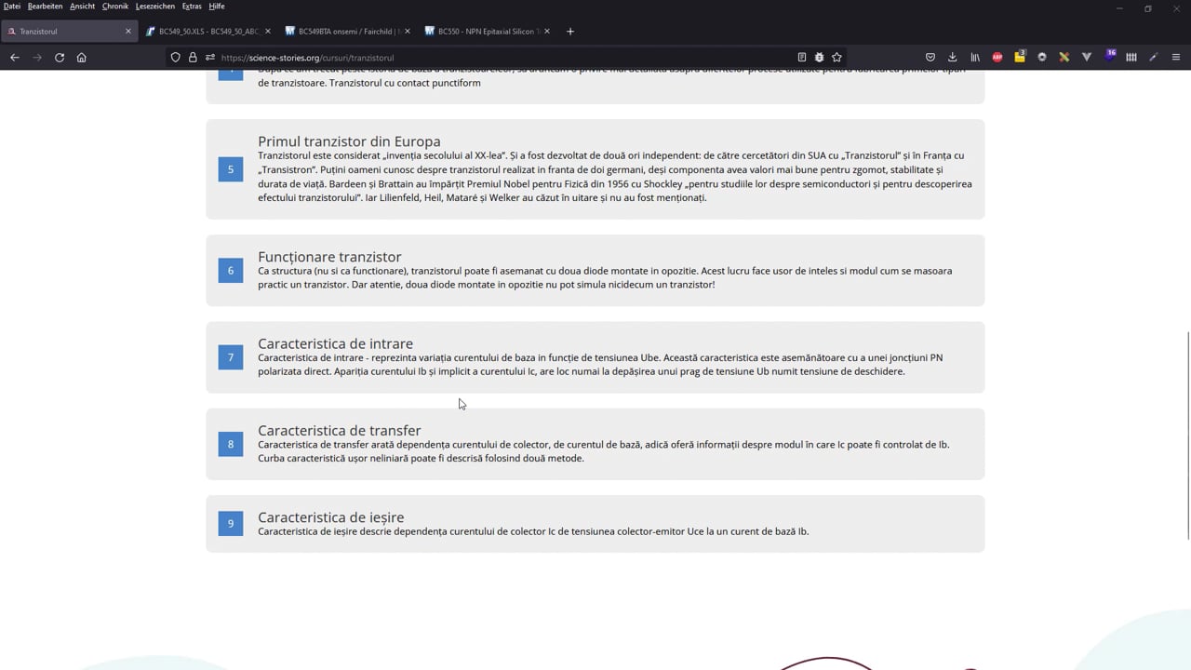
Task: Open the Lesezeichen menu
Action: coord(155,6)
